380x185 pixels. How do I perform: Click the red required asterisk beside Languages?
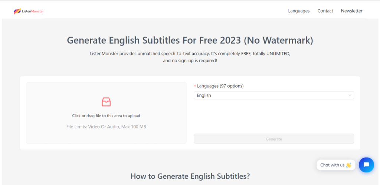click(x=195, y=86)
